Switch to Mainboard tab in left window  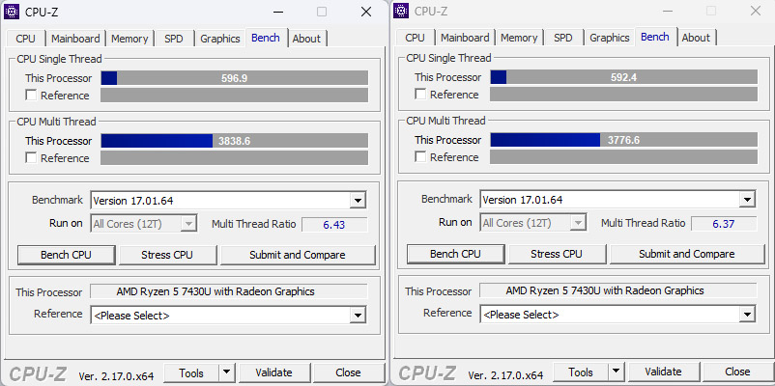[x=75, y=39]
